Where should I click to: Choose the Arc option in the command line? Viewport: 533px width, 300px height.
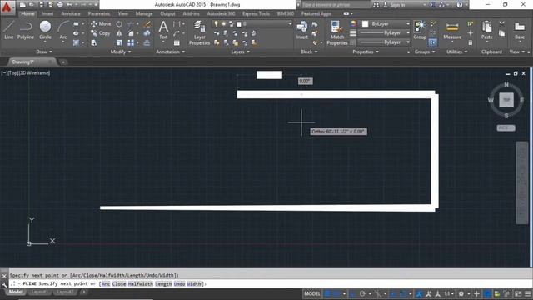[106, 283]
